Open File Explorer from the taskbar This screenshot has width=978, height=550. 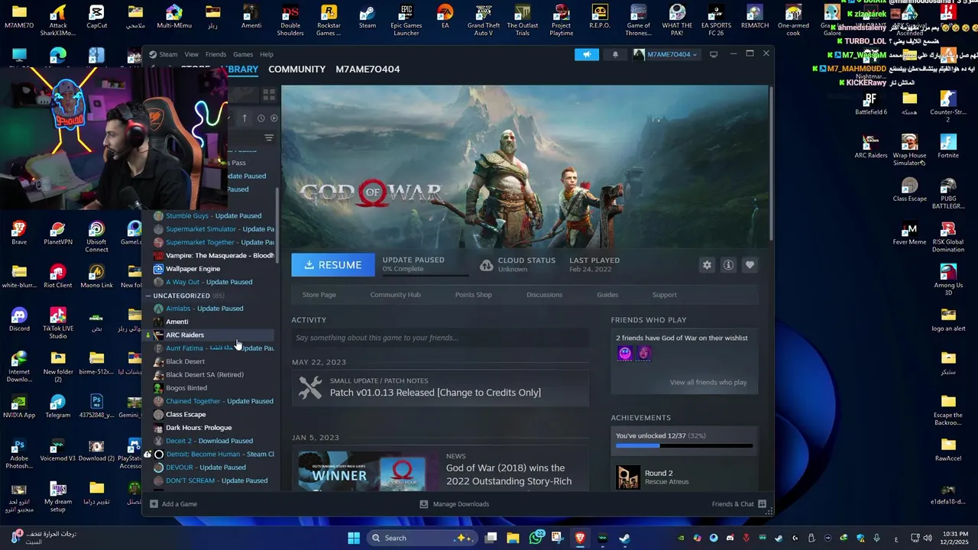click(x=513, y=538)
